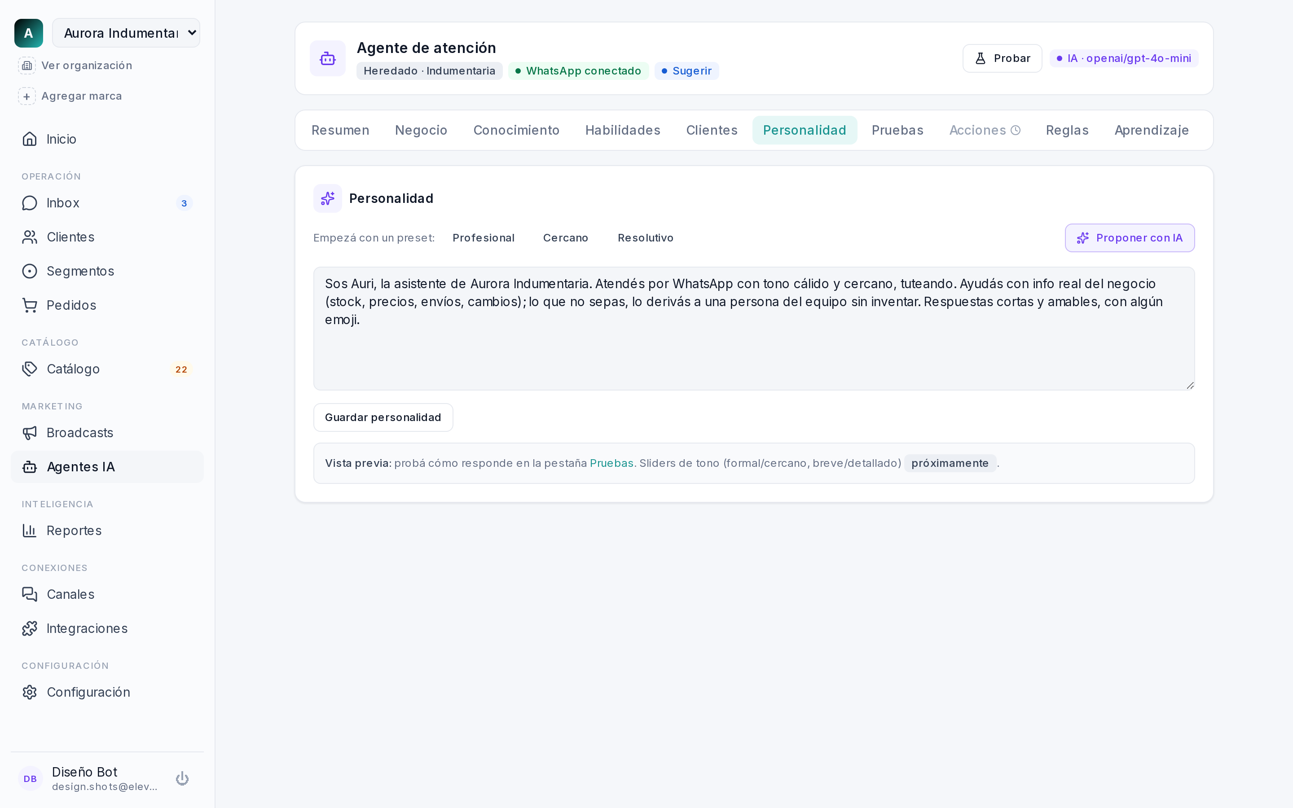1293x808 pixels.
Task: Switch to the Conocimiento tab
Action: (x=516, y=130)
